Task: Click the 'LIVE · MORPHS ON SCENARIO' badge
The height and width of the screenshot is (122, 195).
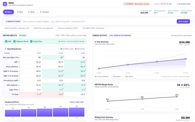Action: click(x=120, y=35)
